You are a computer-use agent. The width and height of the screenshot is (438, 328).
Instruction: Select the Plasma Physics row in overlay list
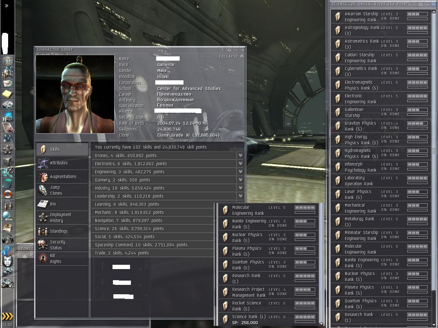tap(269, 251)
